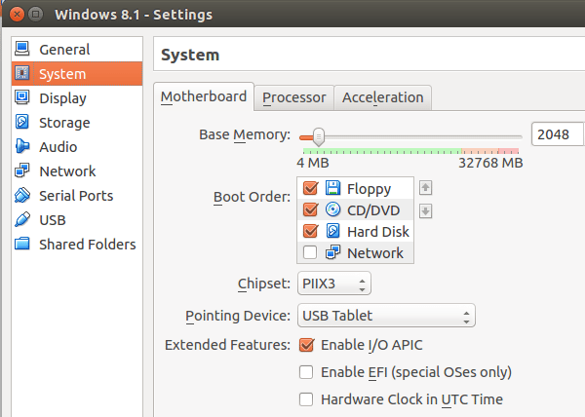Open the Chipset PIIX3 dropdown

(x=334, y=284)
